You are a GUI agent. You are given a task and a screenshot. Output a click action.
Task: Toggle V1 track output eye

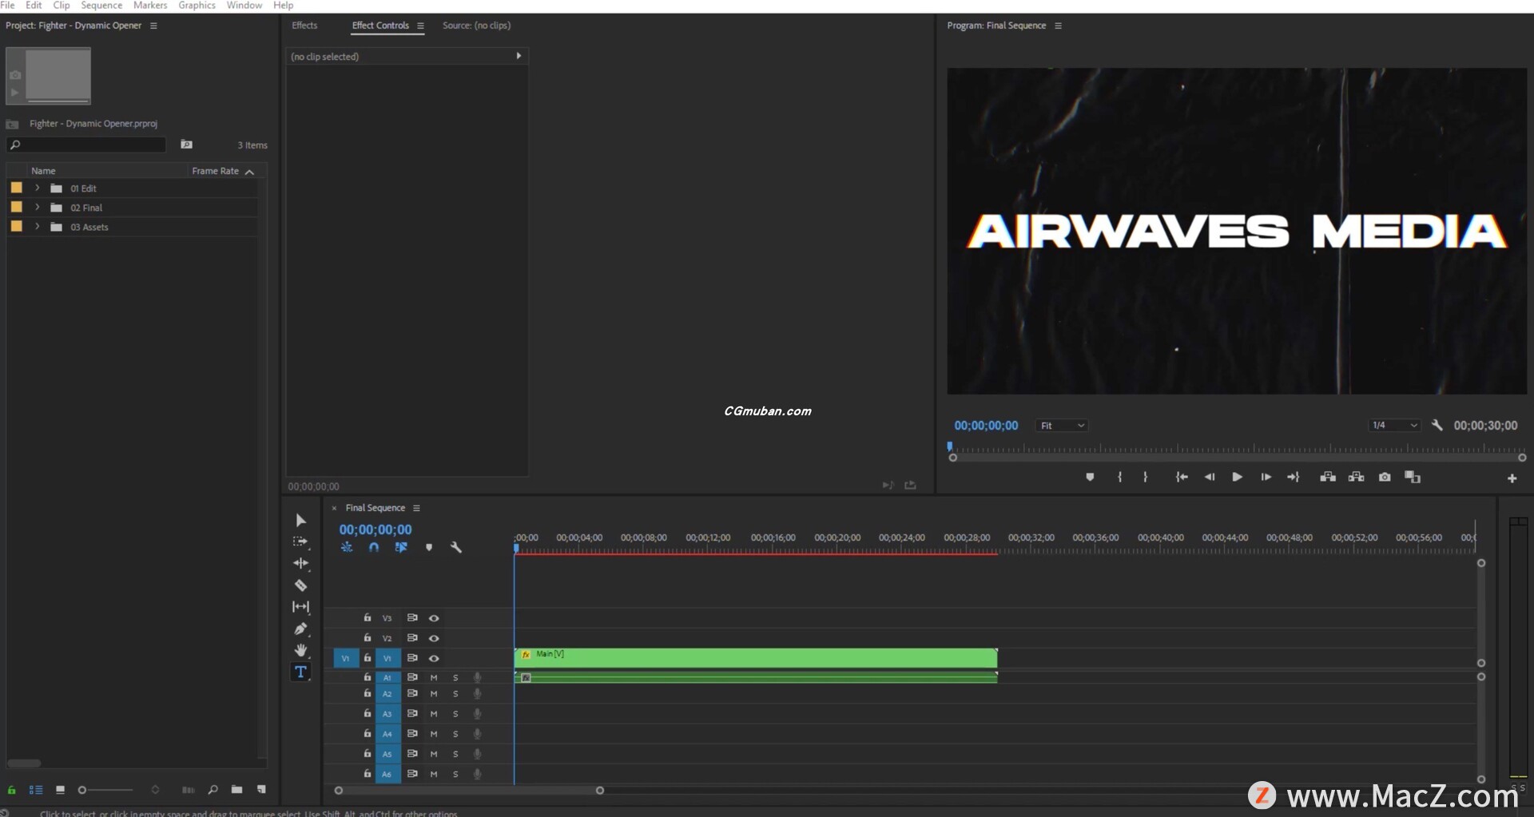[434, 658]
